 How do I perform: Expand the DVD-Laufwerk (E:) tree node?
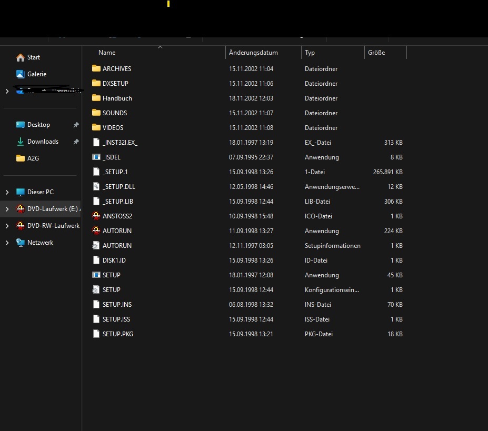pyautogui.click(x=7, y=209)
